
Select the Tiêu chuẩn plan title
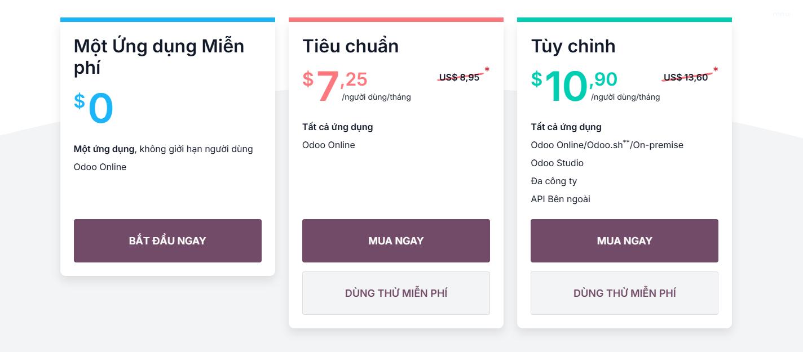tap(351, 46)
